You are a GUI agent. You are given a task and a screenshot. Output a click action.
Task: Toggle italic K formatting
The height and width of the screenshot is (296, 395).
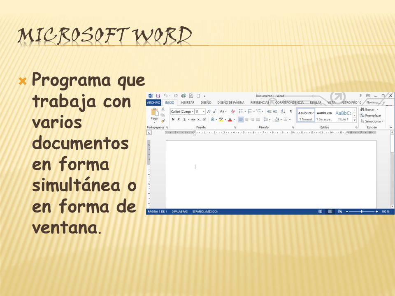tap(179, 120)
